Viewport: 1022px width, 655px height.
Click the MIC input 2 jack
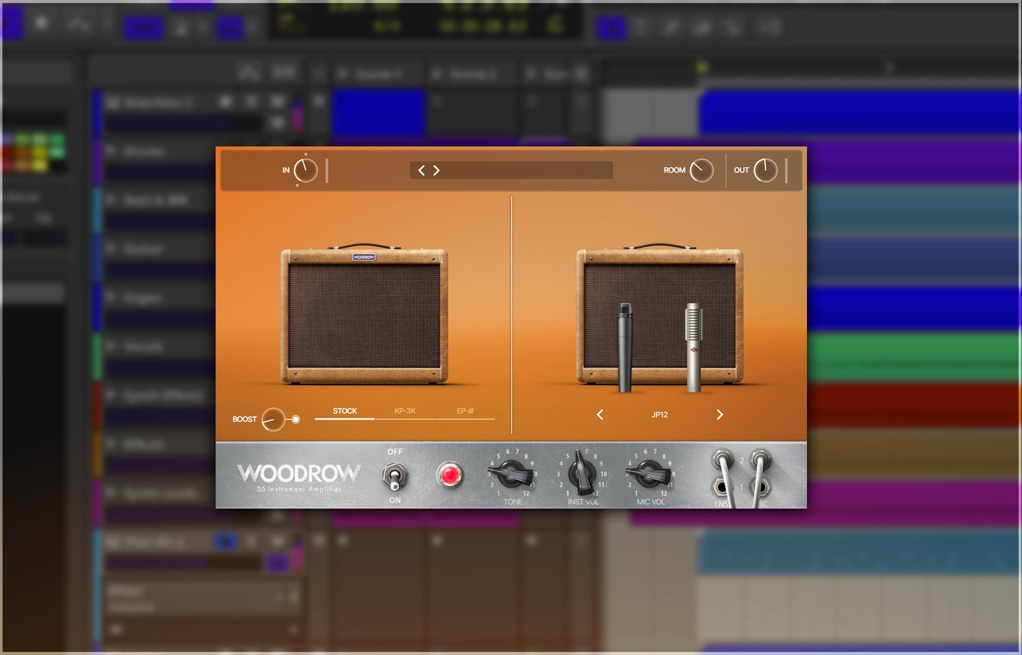point(760,459)
